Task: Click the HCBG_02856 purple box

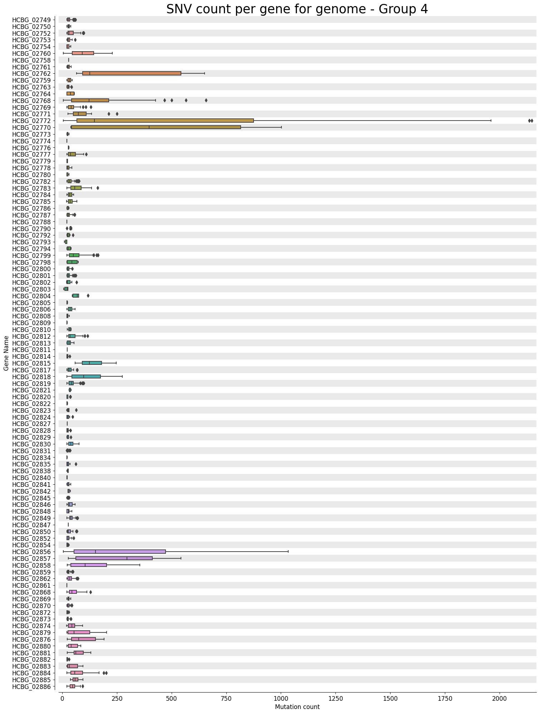Action: pos(120,552)
